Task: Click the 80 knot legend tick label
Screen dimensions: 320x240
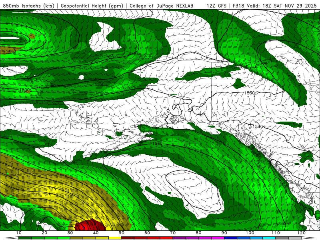Action: point(199,233)
